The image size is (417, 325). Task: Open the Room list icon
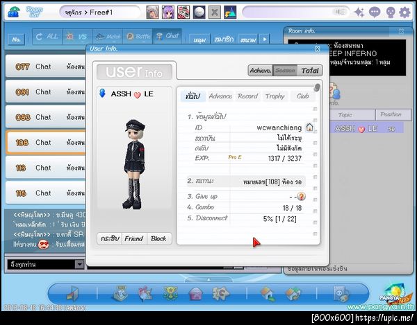pos(34,12)
